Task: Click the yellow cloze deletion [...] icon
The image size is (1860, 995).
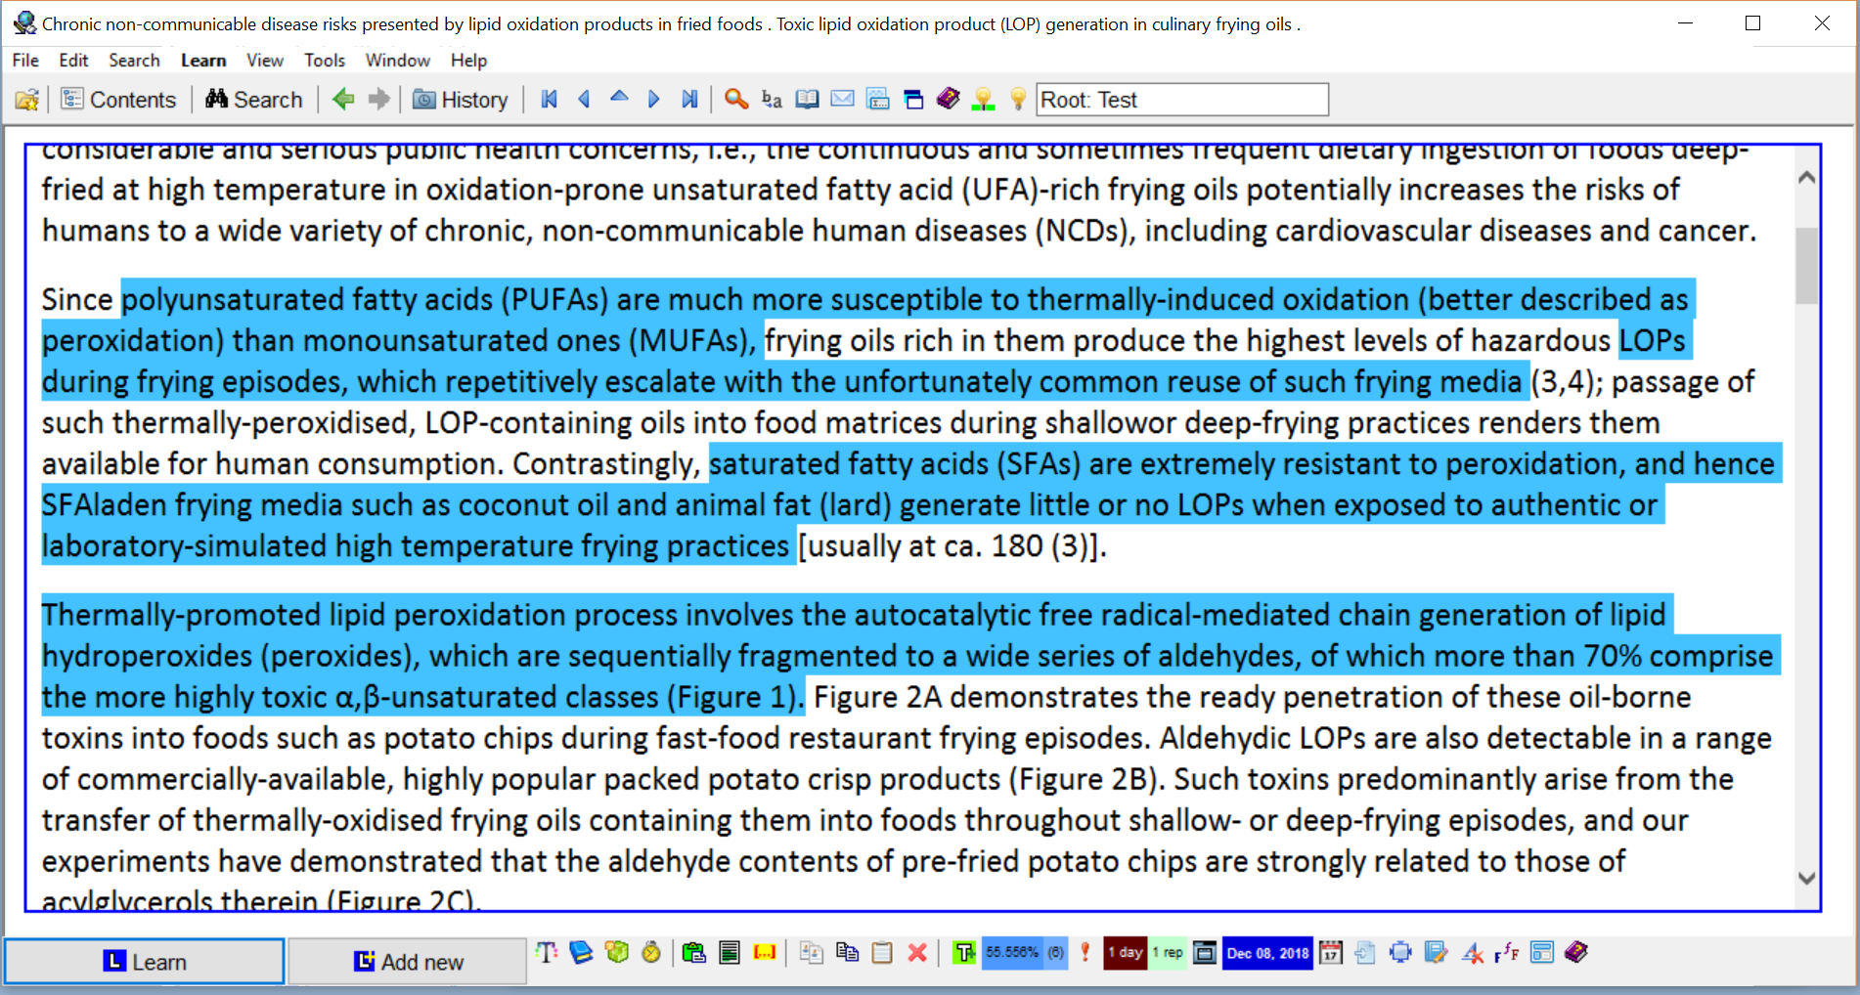Action: pyautogui.click(x=765, y=952)
